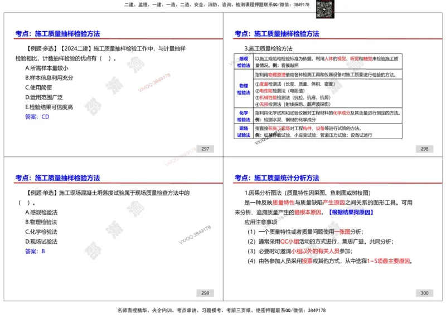Choose option B.样本信息利用充分
Image resolution: width=446 pixels, height=315 pixels.
tap(49, 78)
